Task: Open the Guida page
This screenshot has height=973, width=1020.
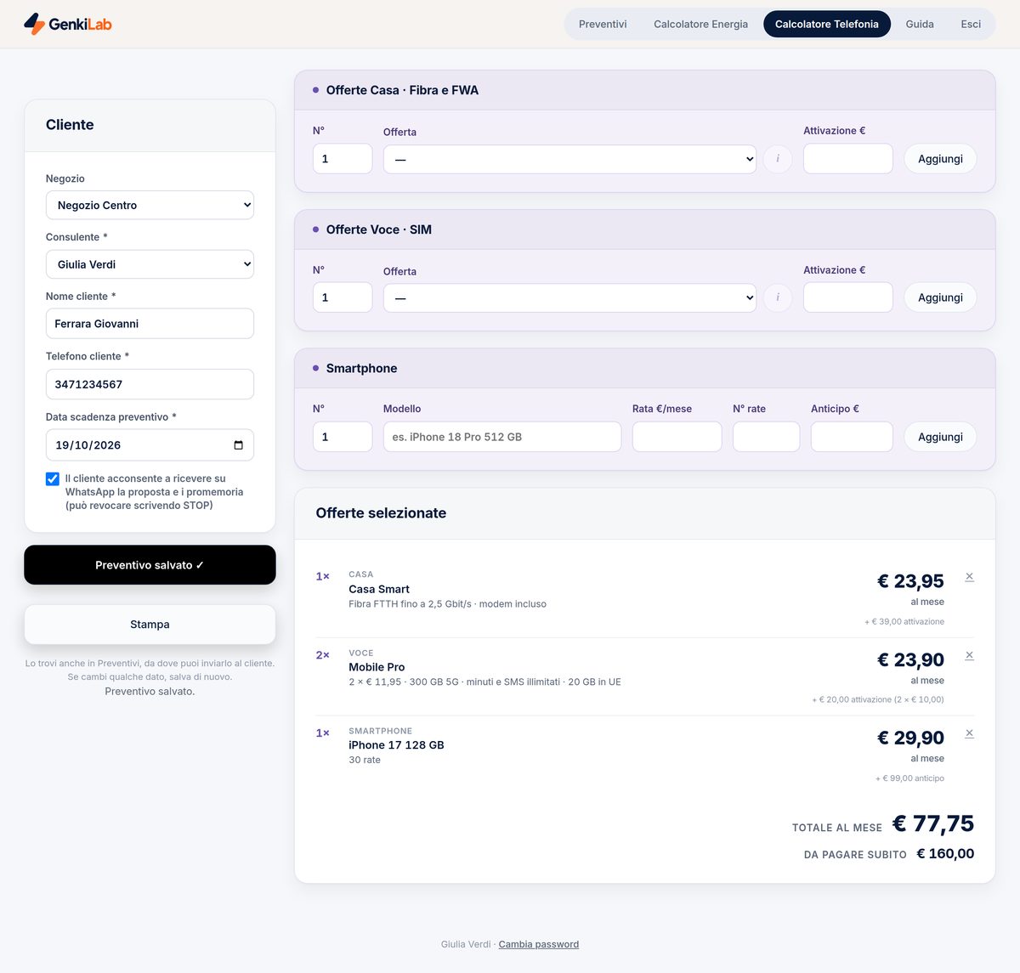Action: coord(920,24)
